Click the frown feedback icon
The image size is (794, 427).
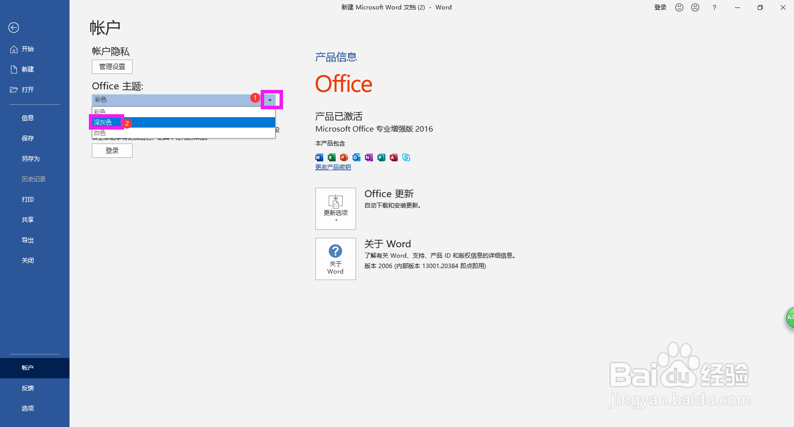(695, 7)
